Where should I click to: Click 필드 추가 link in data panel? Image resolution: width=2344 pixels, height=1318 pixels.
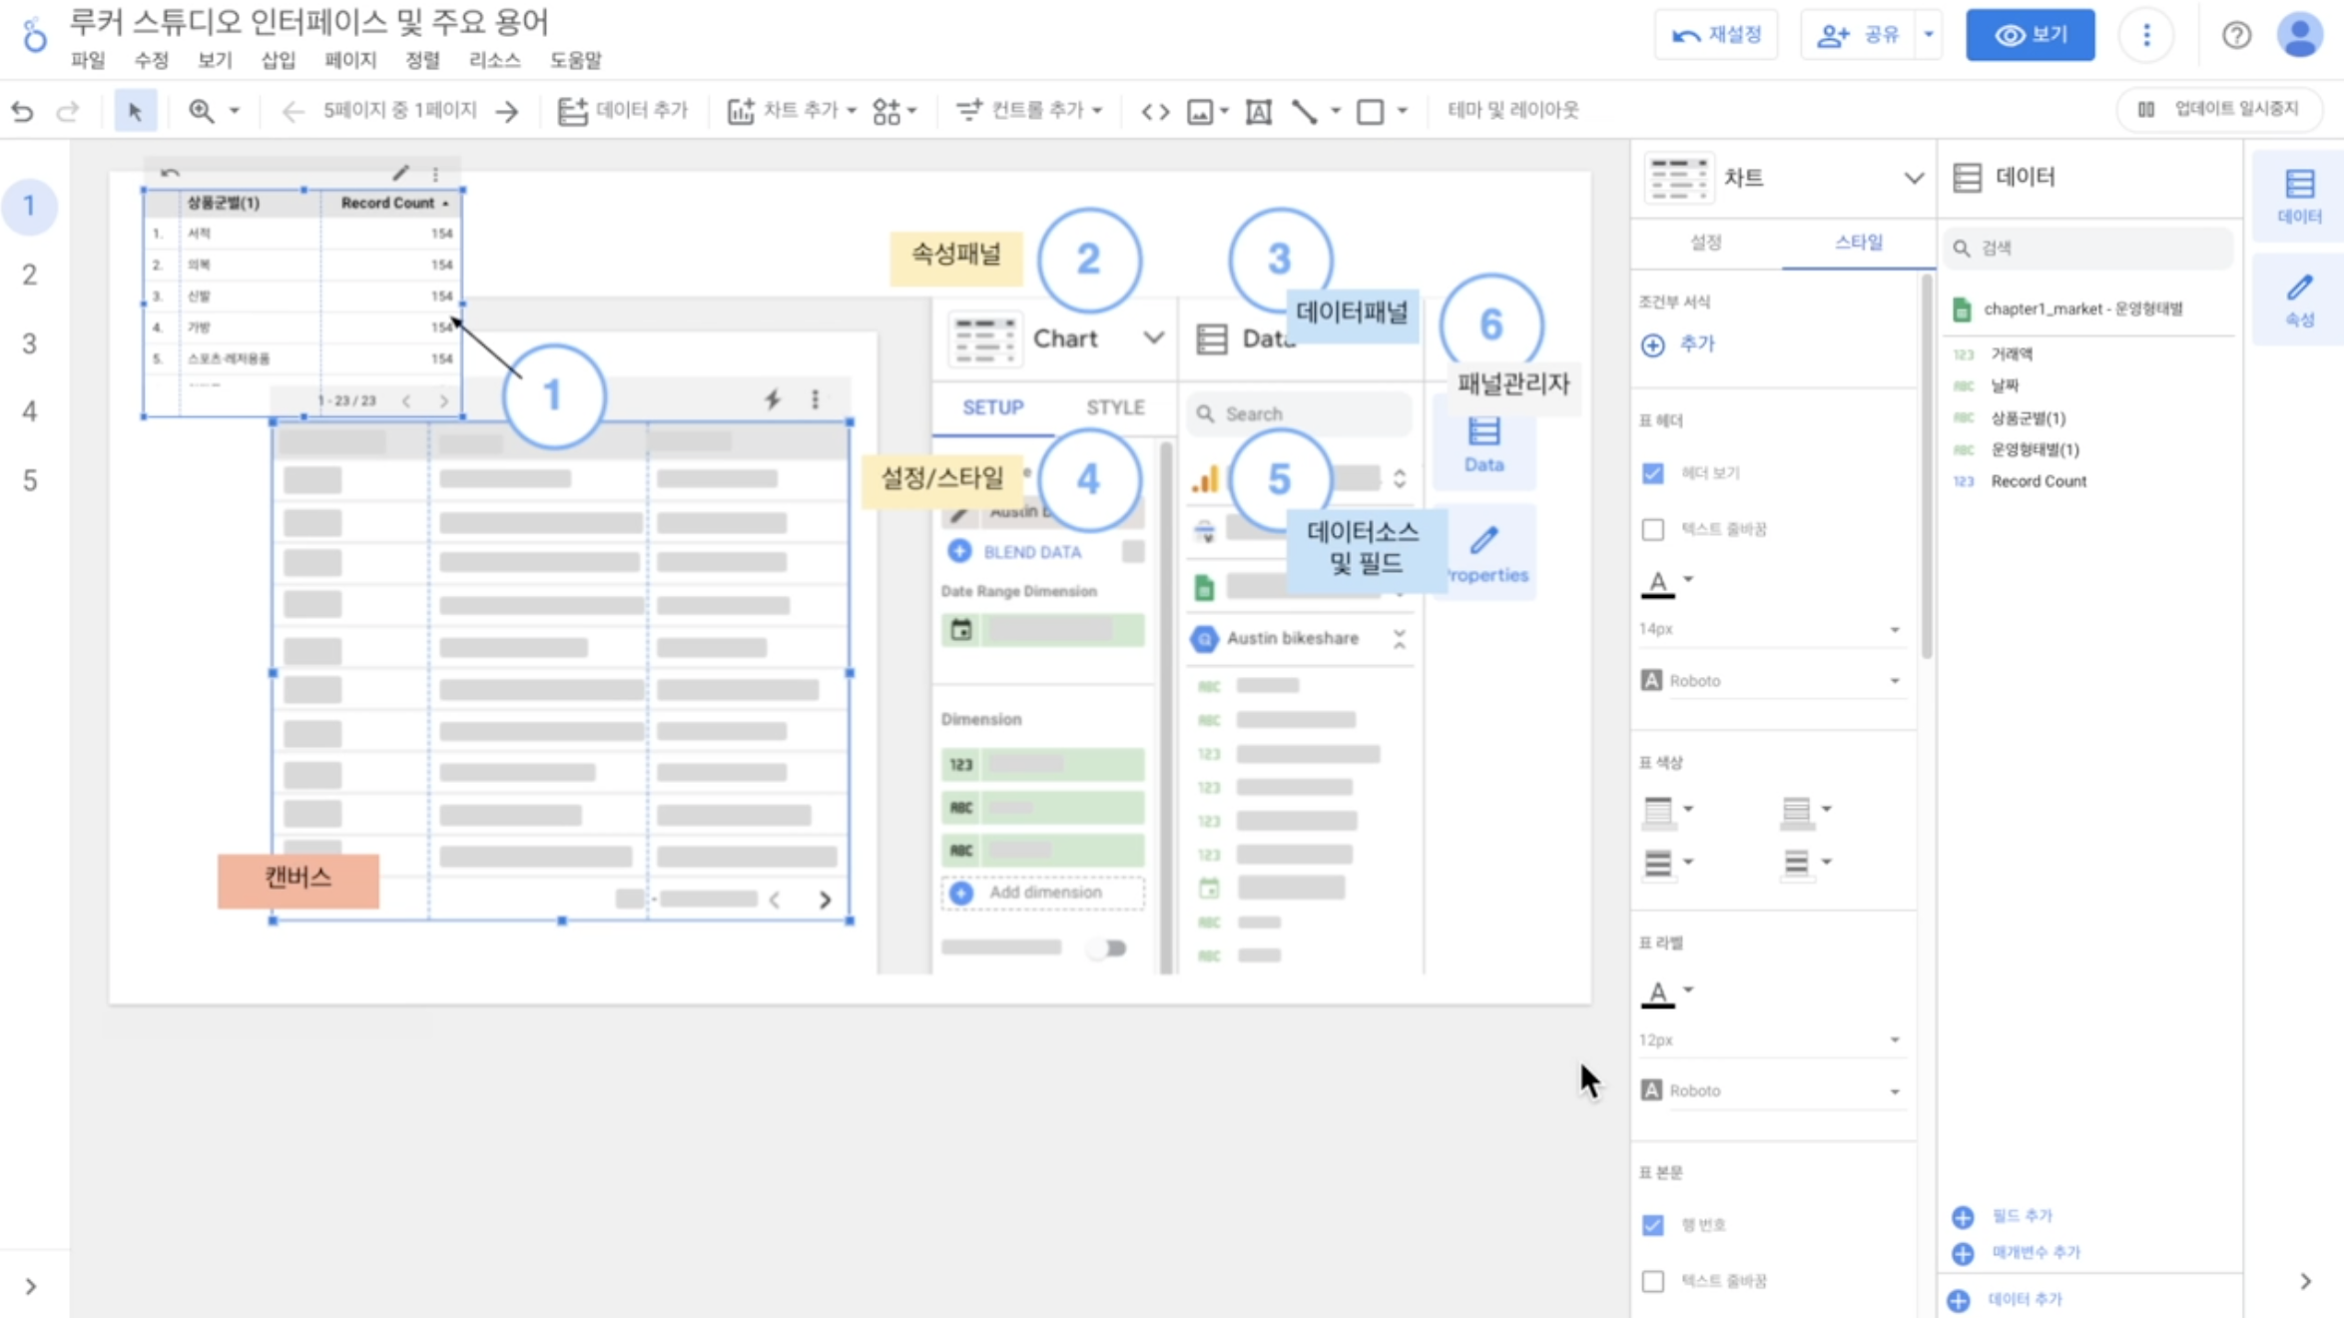[x=2021, y=1216]
